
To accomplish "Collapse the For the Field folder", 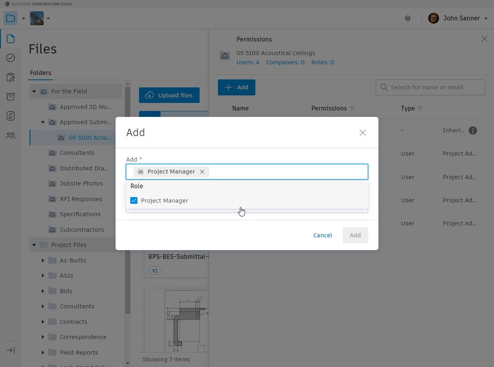I will [x=34, y=91].
